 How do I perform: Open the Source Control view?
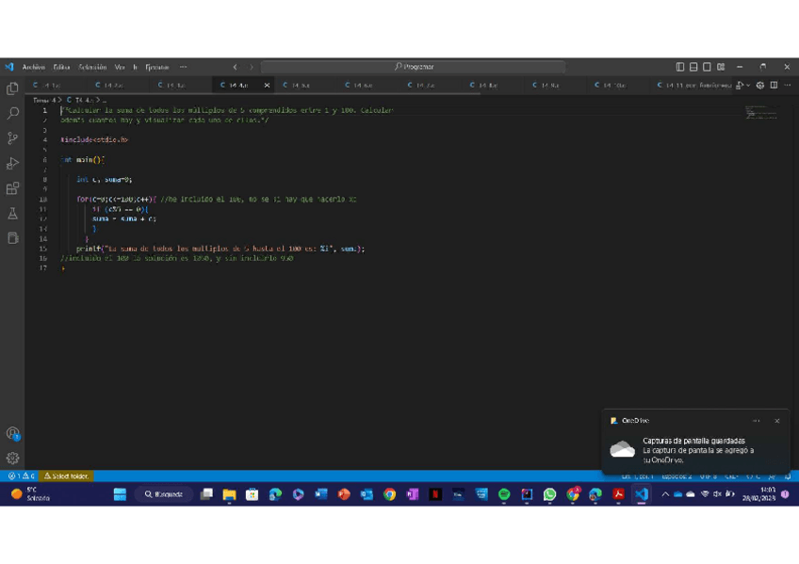coord(12,138)
